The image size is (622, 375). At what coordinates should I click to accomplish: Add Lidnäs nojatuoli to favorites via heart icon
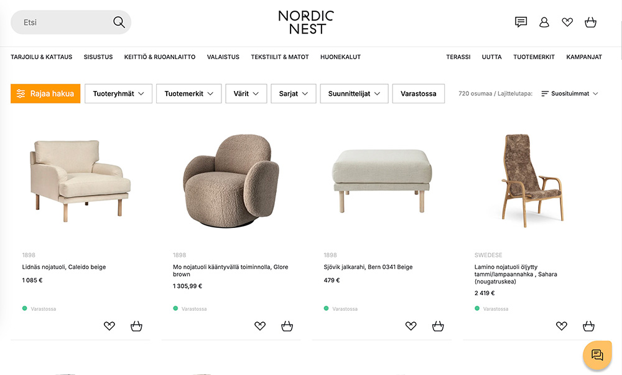point(109,325)
